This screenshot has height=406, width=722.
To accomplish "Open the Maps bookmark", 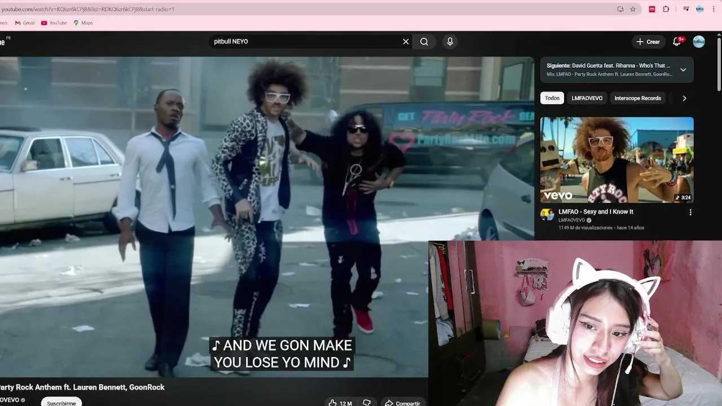I will pyautogui.click(x=83, y=23).
